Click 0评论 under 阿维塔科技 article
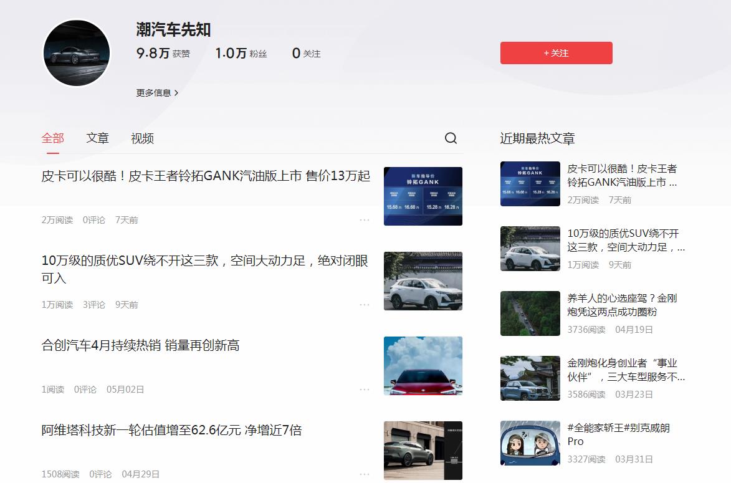731x483 pixels. click(101, 474)
